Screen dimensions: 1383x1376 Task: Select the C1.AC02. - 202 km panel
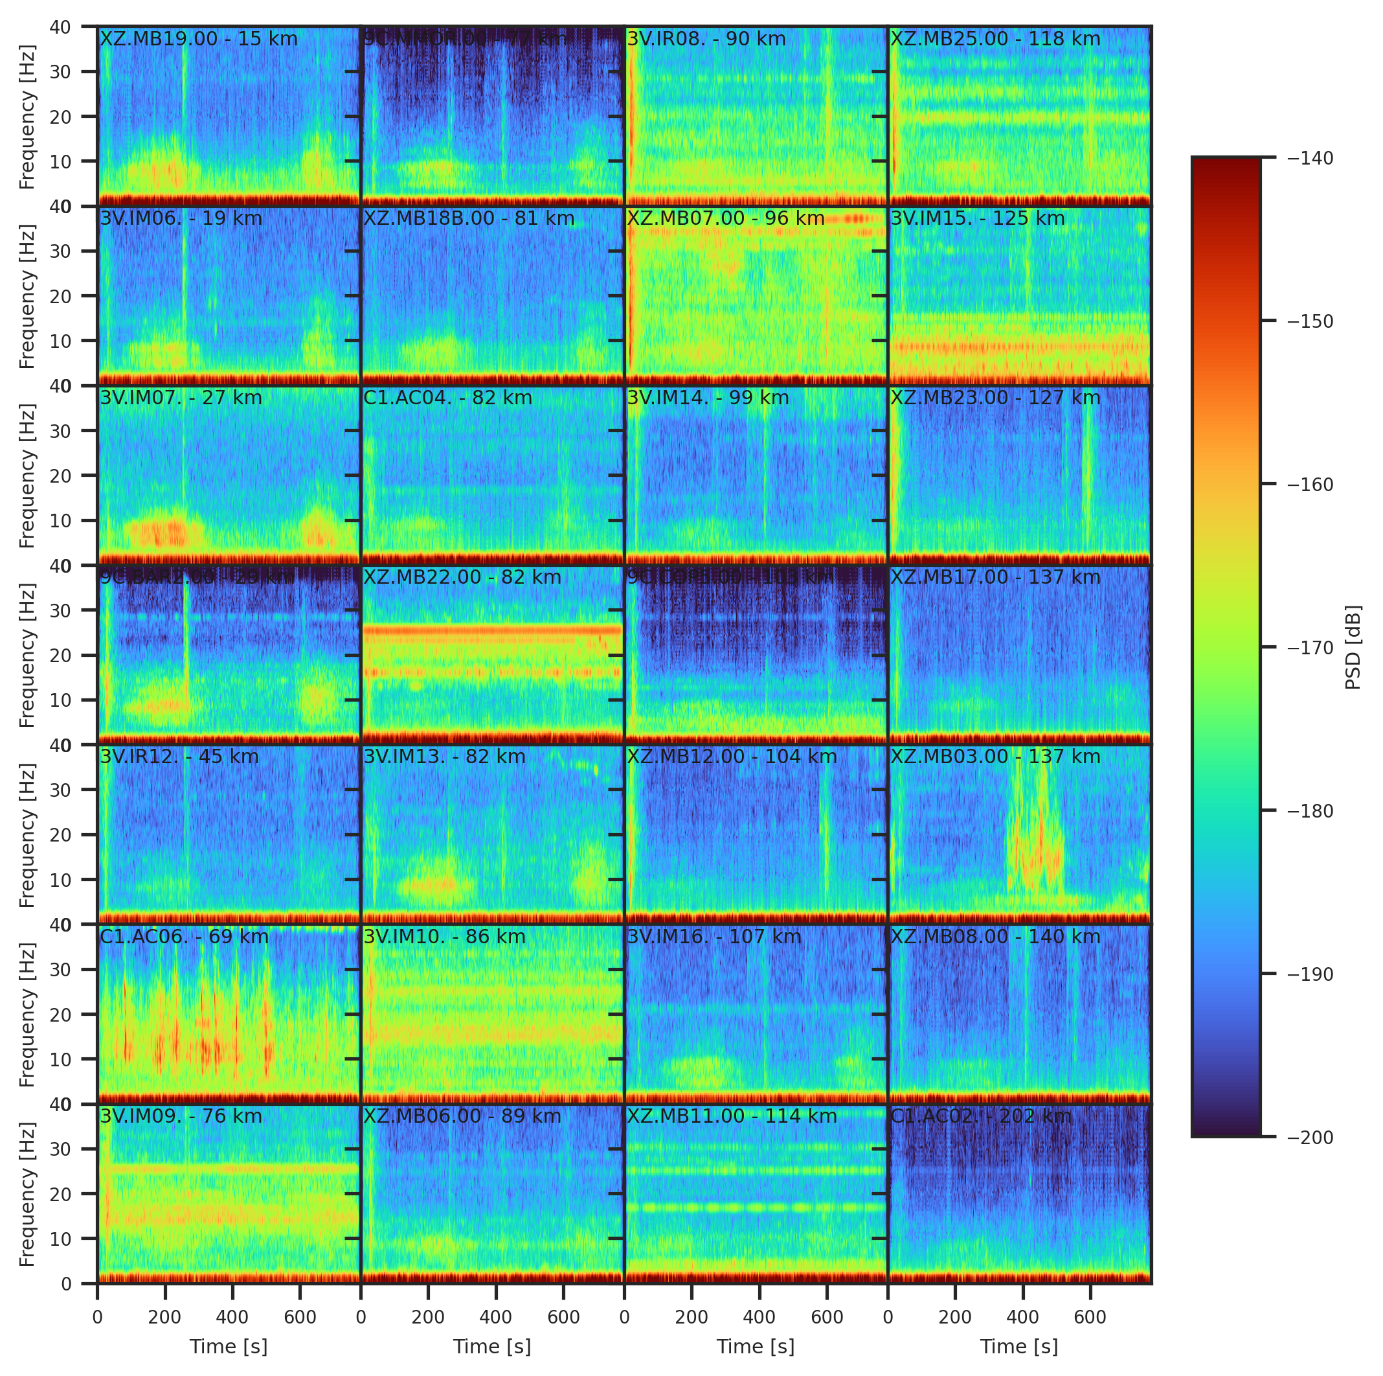[1018, 1194]
